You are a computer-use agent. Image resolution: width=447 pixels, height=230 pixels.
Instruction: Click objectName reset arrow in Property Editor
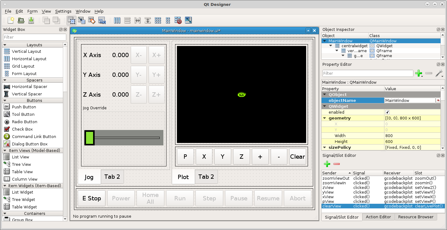[x=438, y=101]
